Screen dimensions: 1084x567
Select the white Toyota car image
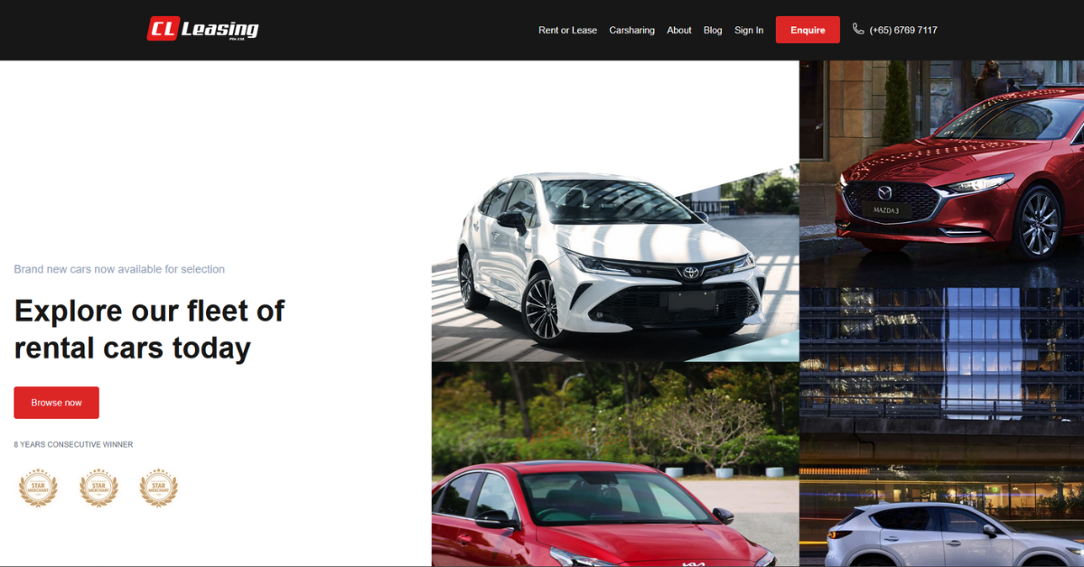click(x=615, y=262)
